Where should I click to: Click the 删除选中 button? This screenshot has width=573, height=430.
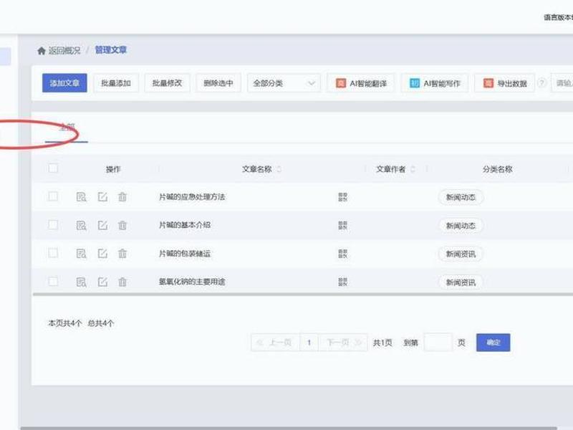point(218,83)
